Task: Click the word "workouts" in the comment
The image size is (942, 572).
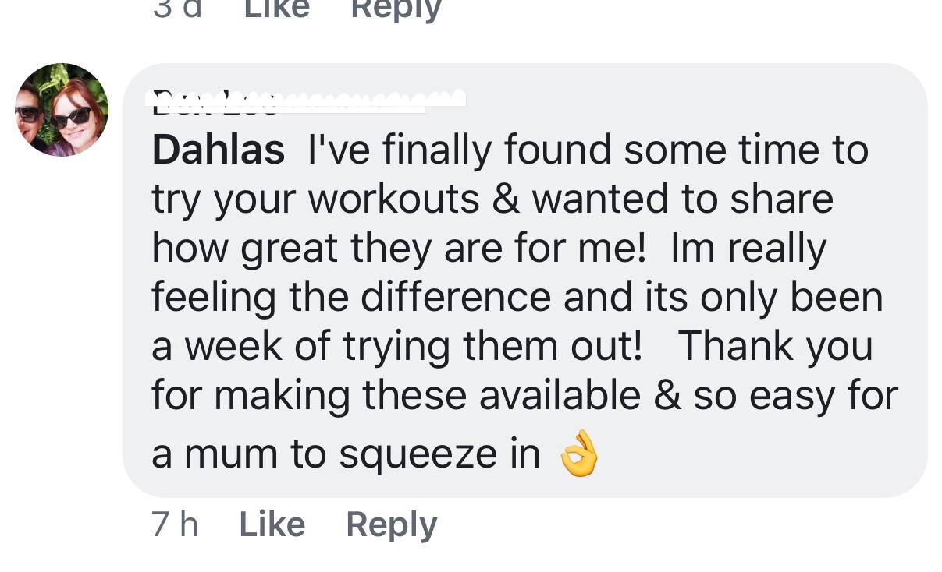Action: pos(393,199)
